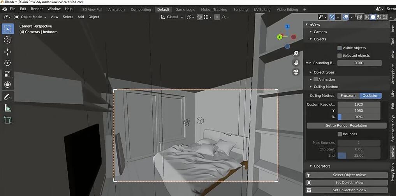Toggle X-ray mode
This screenshot has height=196, width=396.
[359, 17]
